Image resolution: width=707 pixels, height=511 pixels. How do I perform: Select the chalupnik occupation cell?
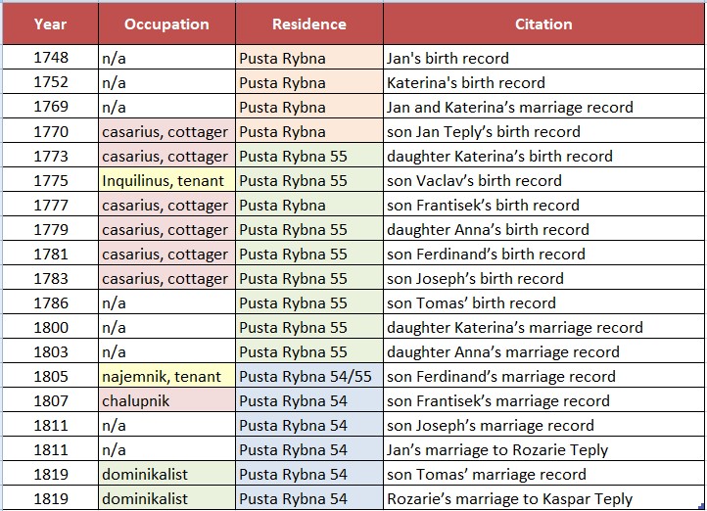[x=165, y=401]
